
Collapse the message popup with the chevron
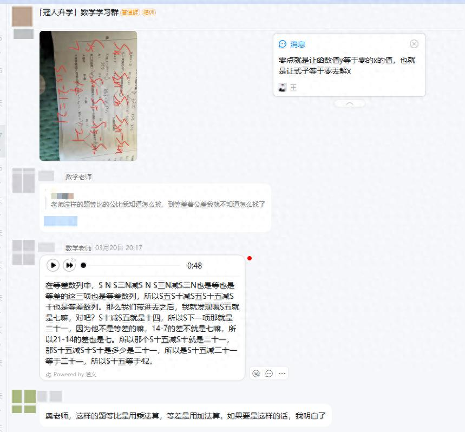[350, 103]
